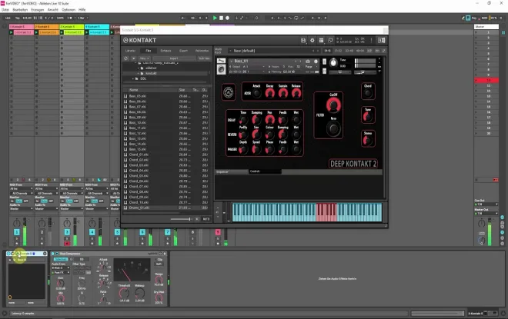Toggle Kontakt info panel icon at header right
Image resolution: width=508 pixels, height=319 pixels.
tap(381, 41)
